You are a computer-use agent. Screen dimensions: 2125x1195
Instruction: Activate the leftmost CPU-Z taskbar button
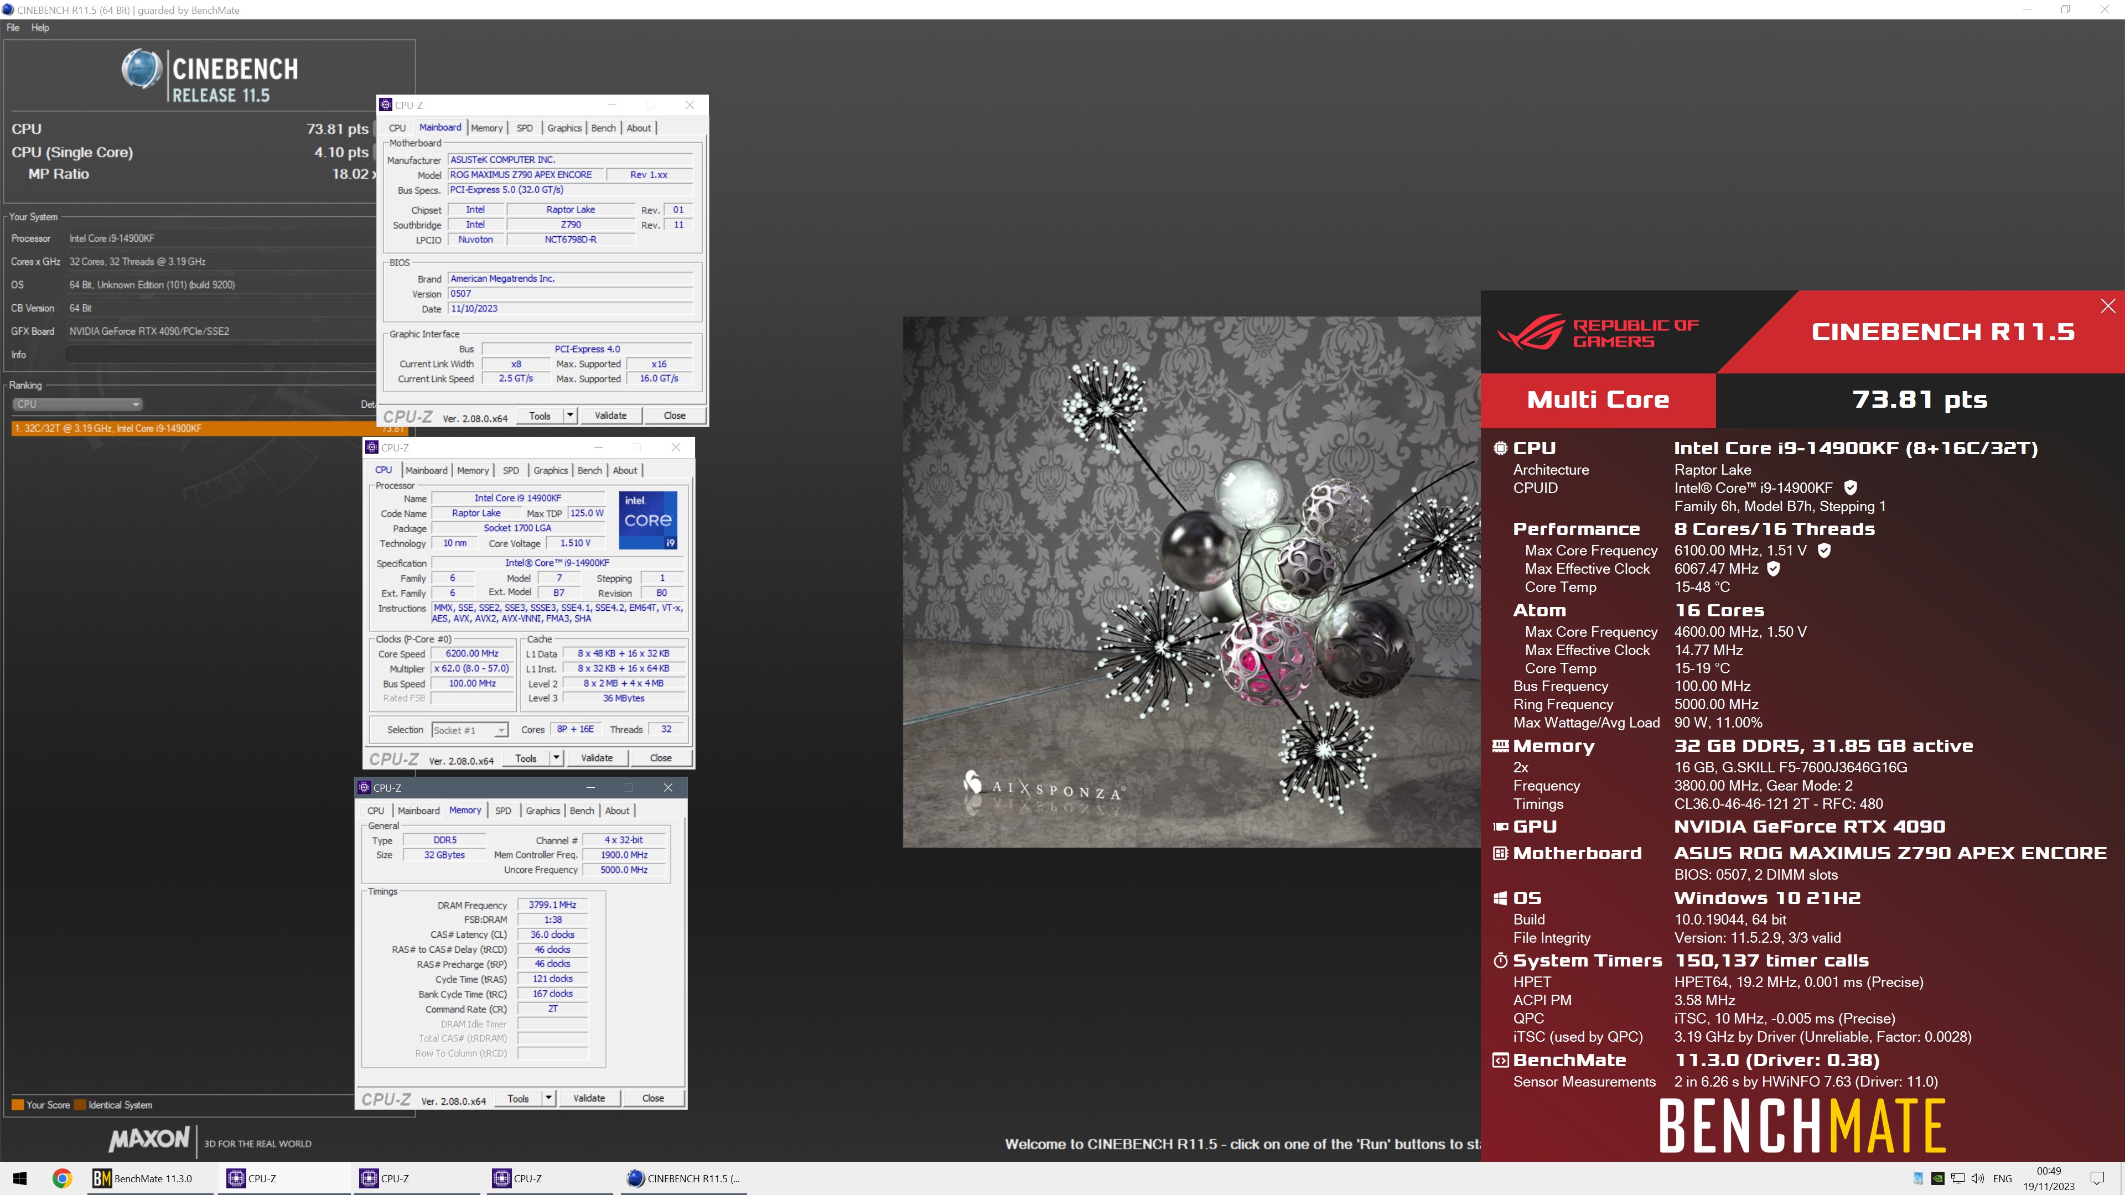[284, 1178]
